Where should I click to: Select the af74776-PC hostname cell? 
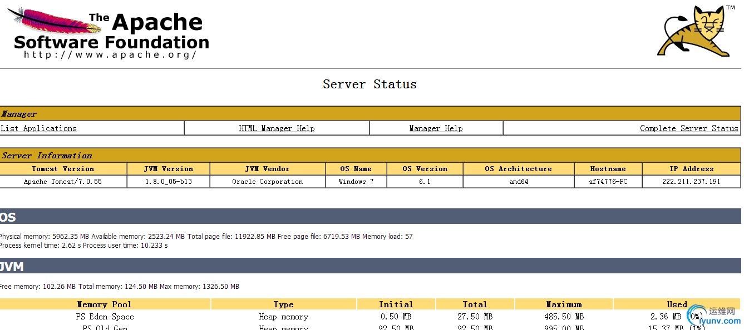click(608, 182)
